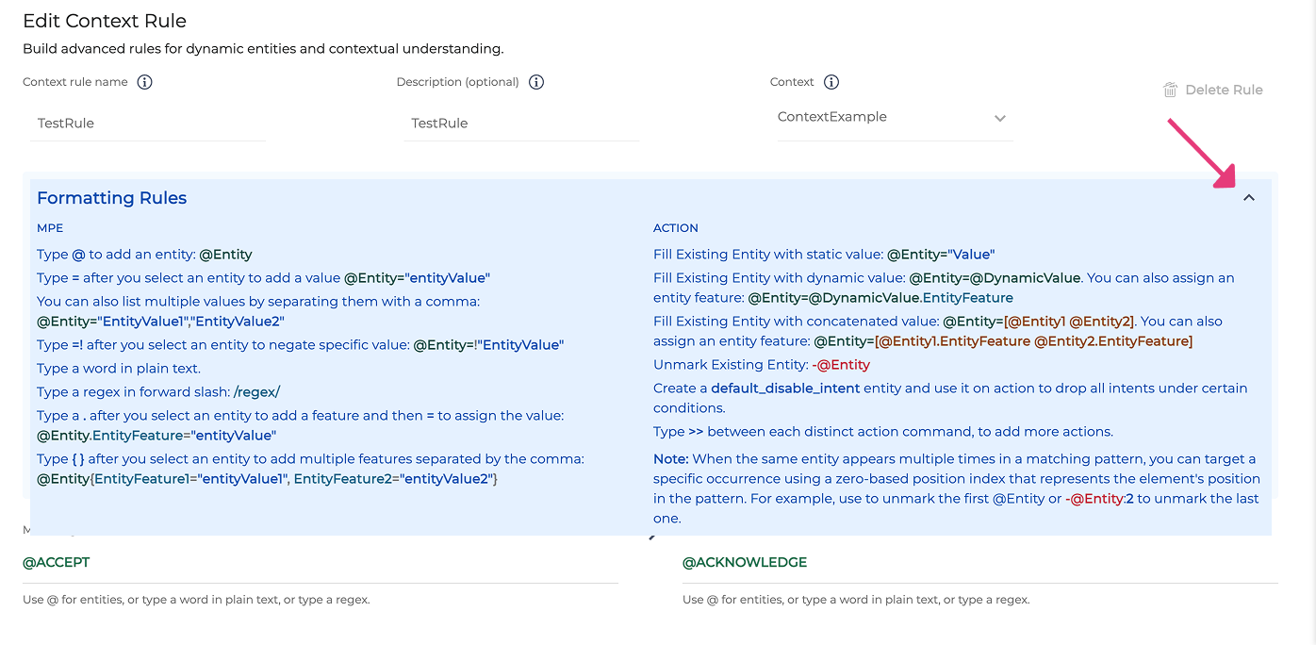Click the @ACKNOWLEDGE action input field
Viewport: 1316px width, 645px height.
click(x=980, y=563)
